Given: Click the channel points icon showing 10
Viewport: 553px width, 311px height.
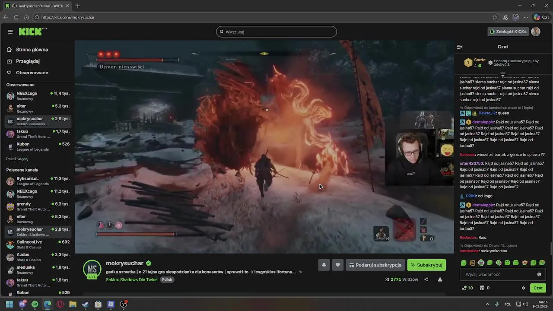Looking at the screenshot, I should 467,288.
